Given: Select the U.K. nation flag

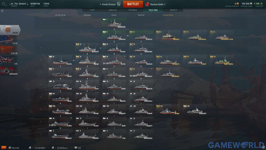Looking at the screenshot, I should [9, 60].
